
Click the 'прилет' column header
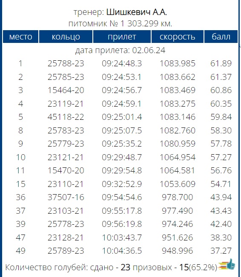coord(122,37)
